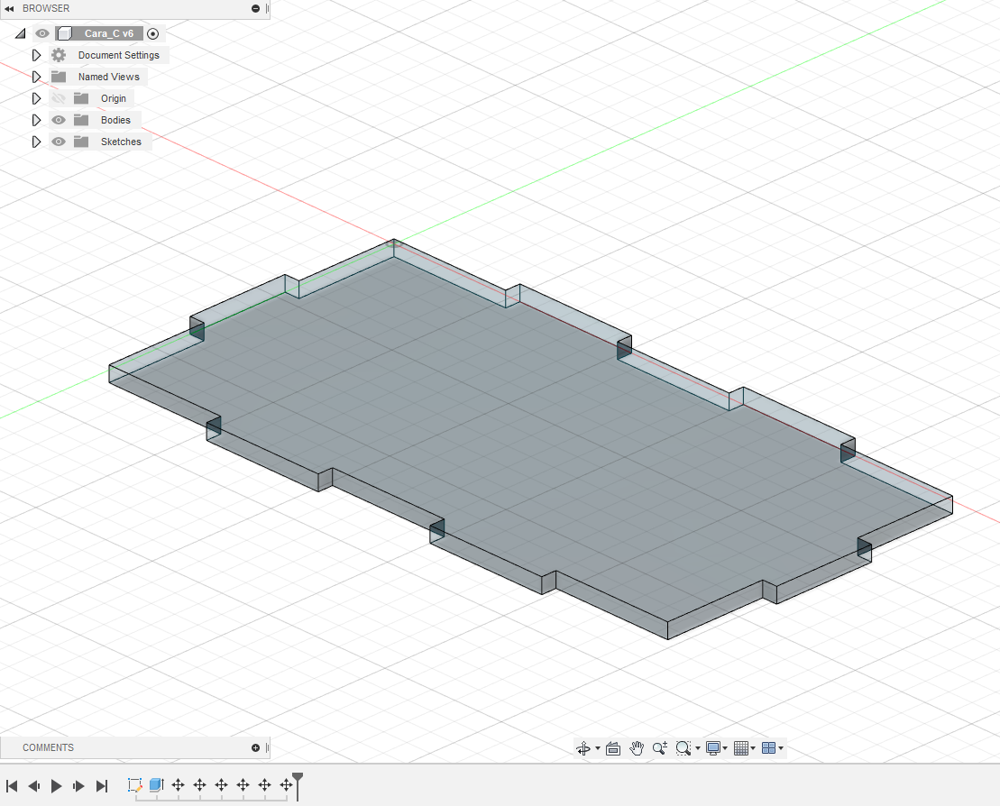The height and width of the screenshot is (806, 1000).
Task: Click the Browser panel resize grip
Action: [267, 8]
